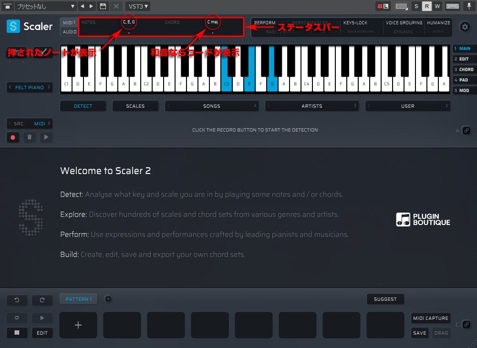Toggle the keyboard view icon near EDIT

[17, 333]
